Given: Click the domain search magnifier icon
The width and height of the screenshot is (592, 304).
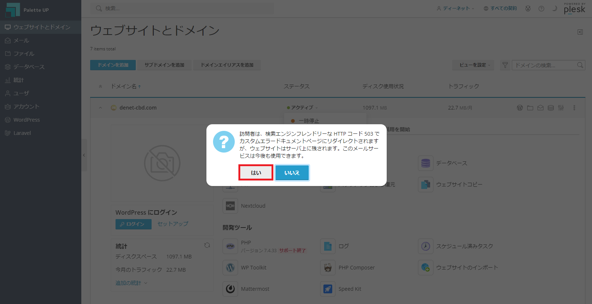Looking at the screenshot, I should pos(580,65).
